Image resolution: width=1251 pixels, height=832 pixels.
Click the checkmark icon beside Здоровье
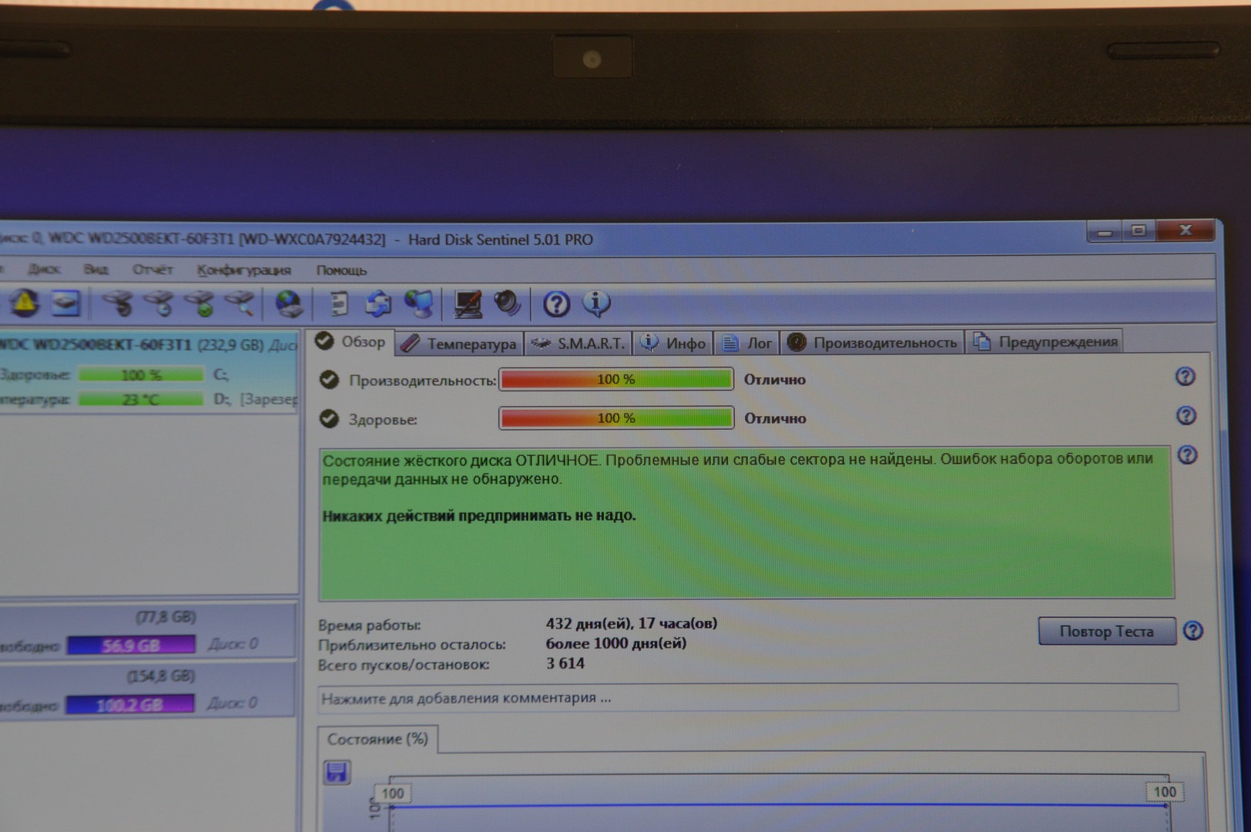pyautogui.click(x=329, y=418)
